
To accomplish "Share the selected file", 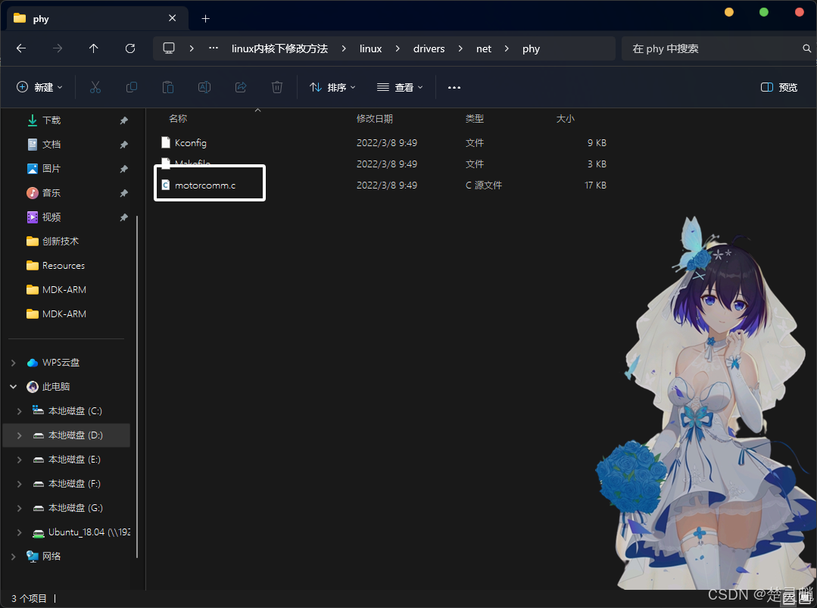I will [241, 87].
